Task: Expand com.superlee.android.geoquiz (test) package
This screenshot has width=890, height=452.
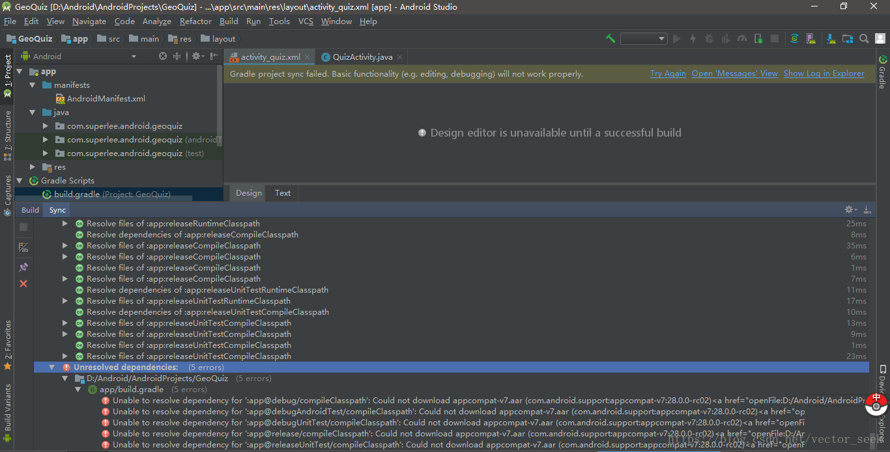Action: 45,153
